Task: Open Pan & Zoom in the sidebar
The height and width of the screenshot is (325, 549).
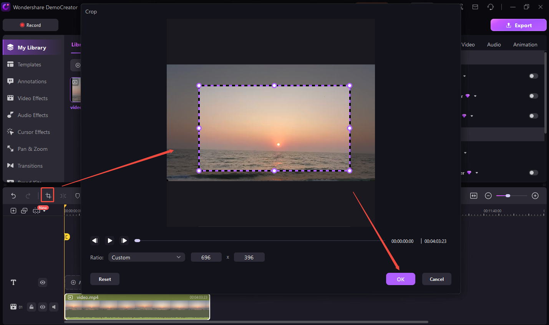Action: [33, 149]
